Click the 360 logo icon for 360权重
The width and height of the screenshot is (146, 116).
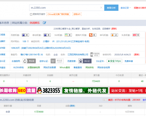tap(66, 35)
